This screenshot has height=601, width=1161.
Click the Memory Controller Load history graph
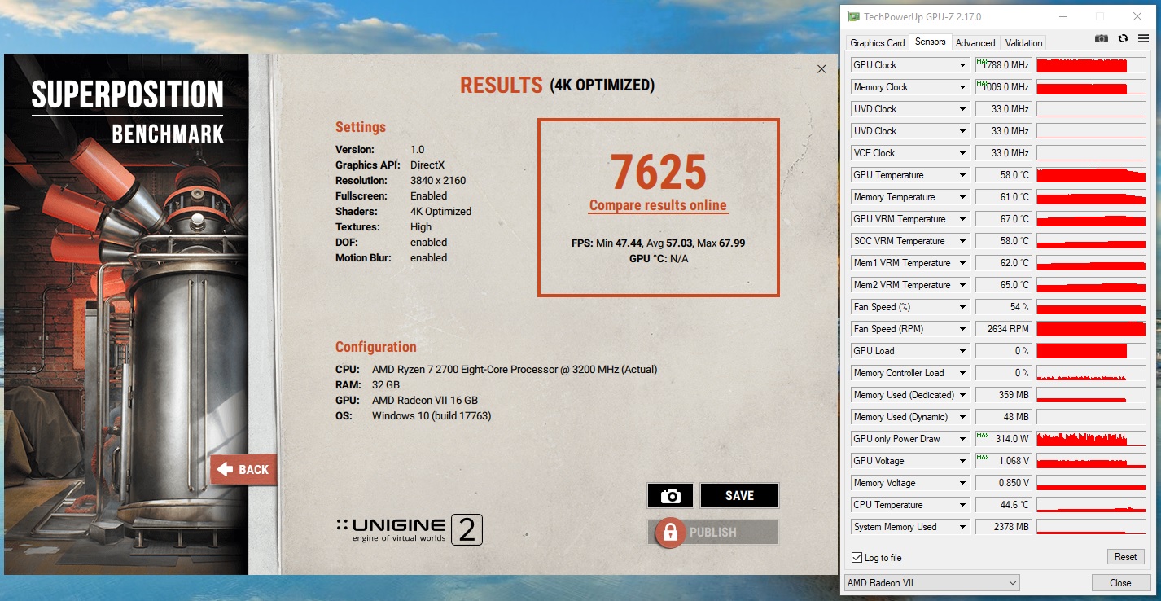click(x=1092, y=373)
